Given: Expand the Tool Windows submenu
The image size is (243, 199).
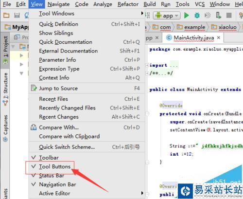Looking at the screenshot, I should click(87, 14).
